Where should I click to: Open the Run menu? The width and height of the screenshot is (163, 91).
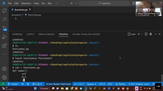pos(50,3)
